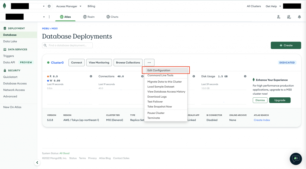Click the ellipsis cluster options button

pos(149,63)
